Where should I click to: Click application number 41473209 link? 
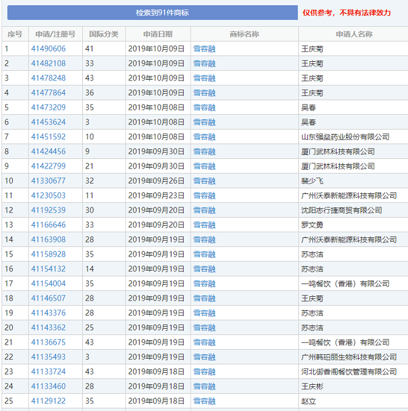click(x=48, y=107)
